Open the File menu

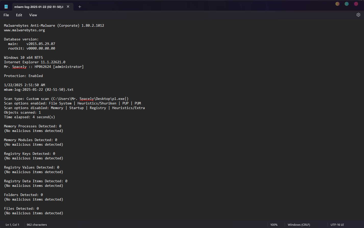(6, 15)
